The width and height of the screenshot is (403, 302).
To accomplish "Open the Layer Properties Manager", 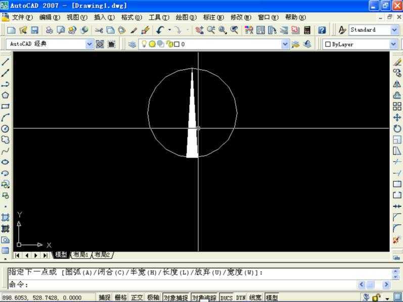I will (132, 44).
